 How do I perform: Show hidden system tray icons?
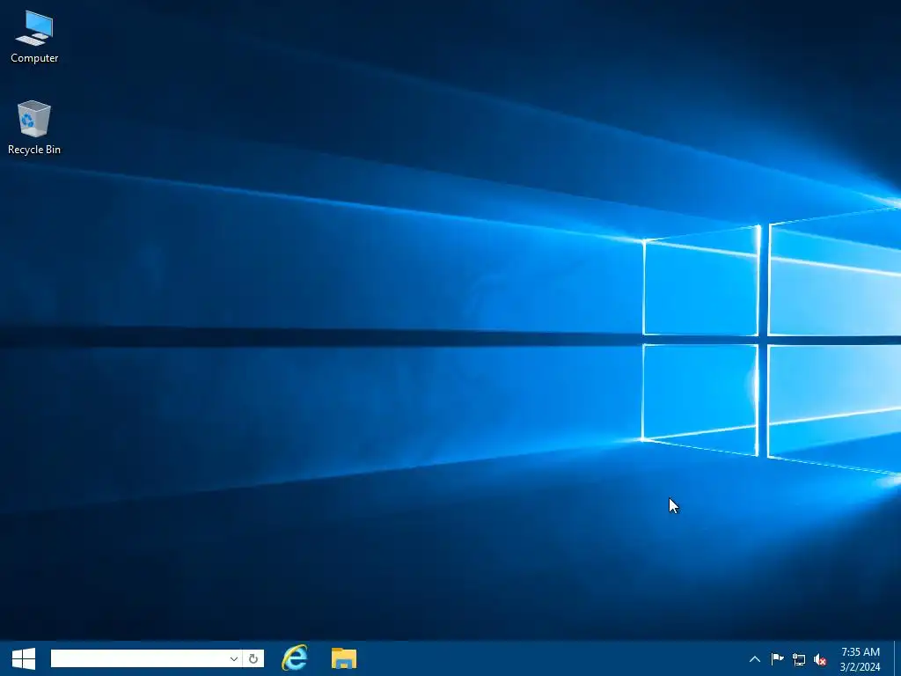(755, 659)
